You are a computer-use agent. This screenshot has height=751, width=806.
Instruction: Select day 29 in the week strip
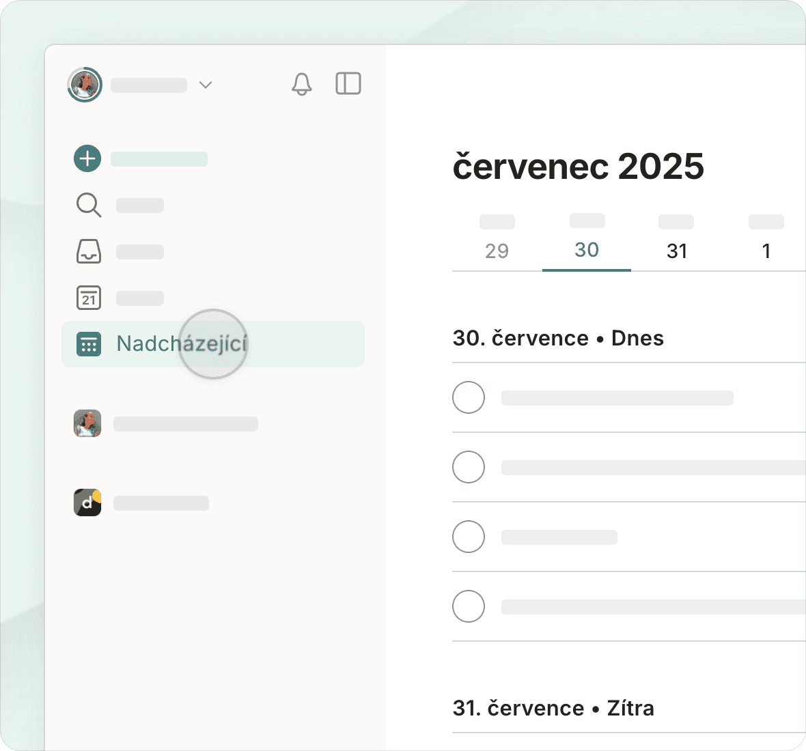tap(497, 251)
